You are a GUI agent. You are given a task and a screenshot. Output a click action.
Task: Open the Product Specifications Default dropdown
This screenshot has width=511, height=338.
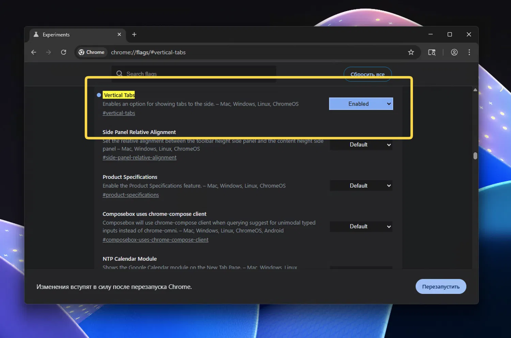tap(361, 186)
